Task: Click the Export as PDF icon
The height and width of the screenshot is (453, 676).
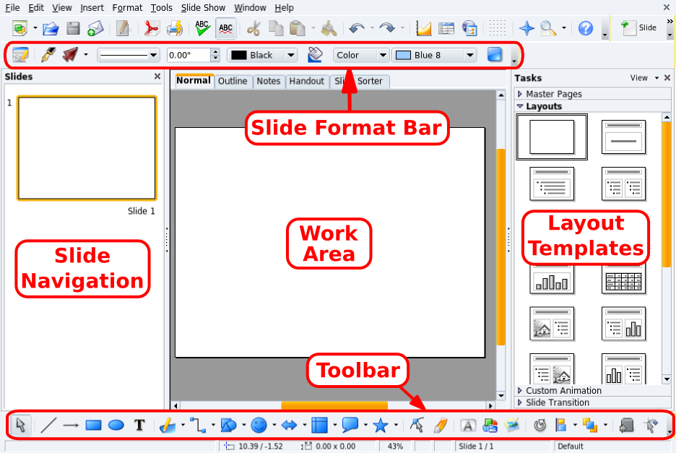Action: [x=152, y=28]
